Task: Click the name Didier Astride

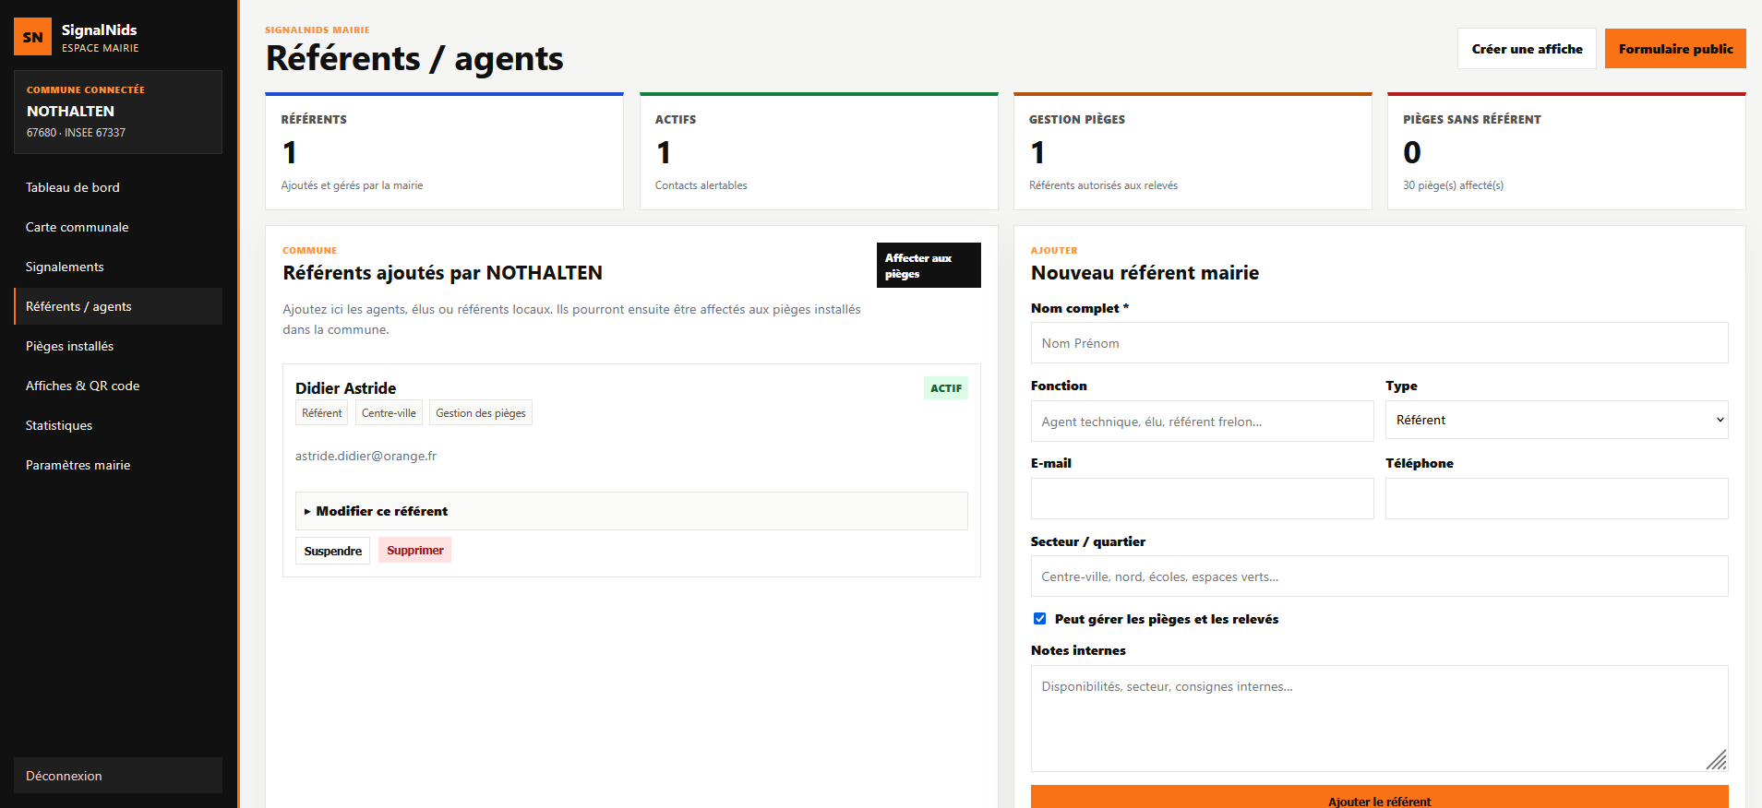Action: 345,388
